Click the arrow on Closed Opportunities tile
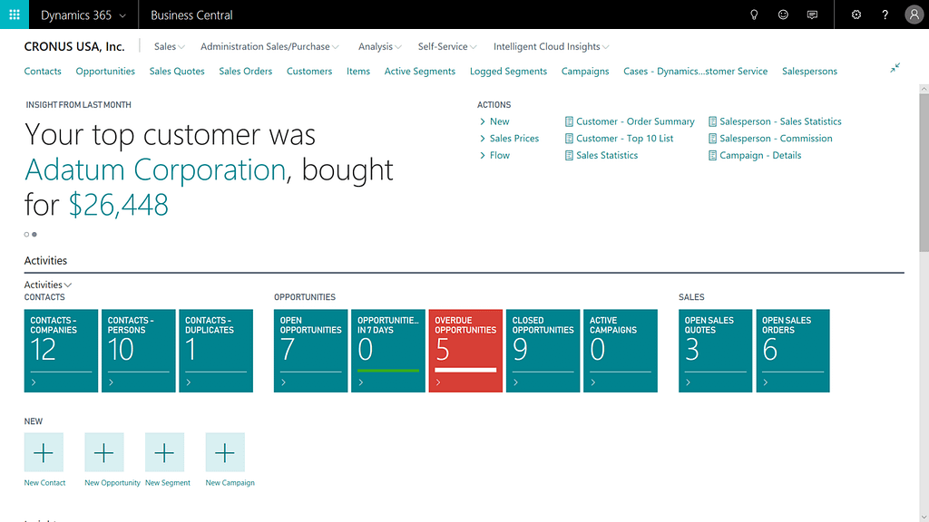This screenshot has height=522, width=929. (515, 382)
